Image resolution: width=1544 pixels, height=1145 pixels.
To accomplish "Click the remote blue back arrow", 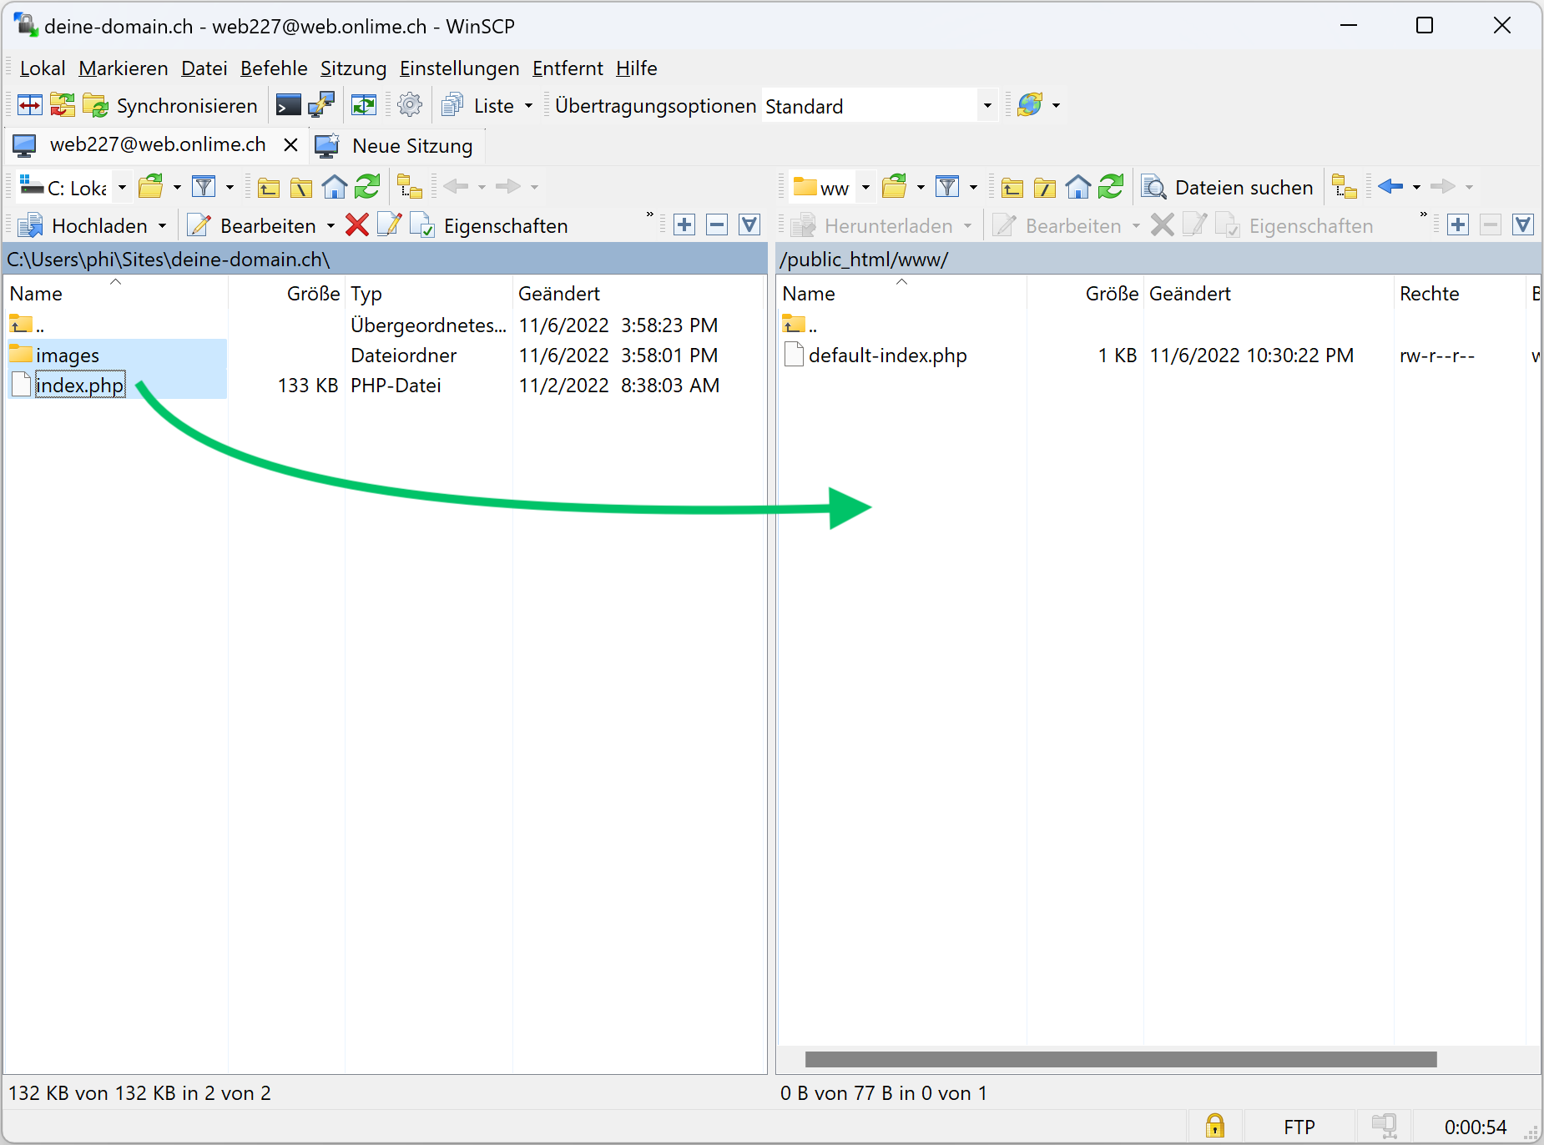I will coord(1390,187).
